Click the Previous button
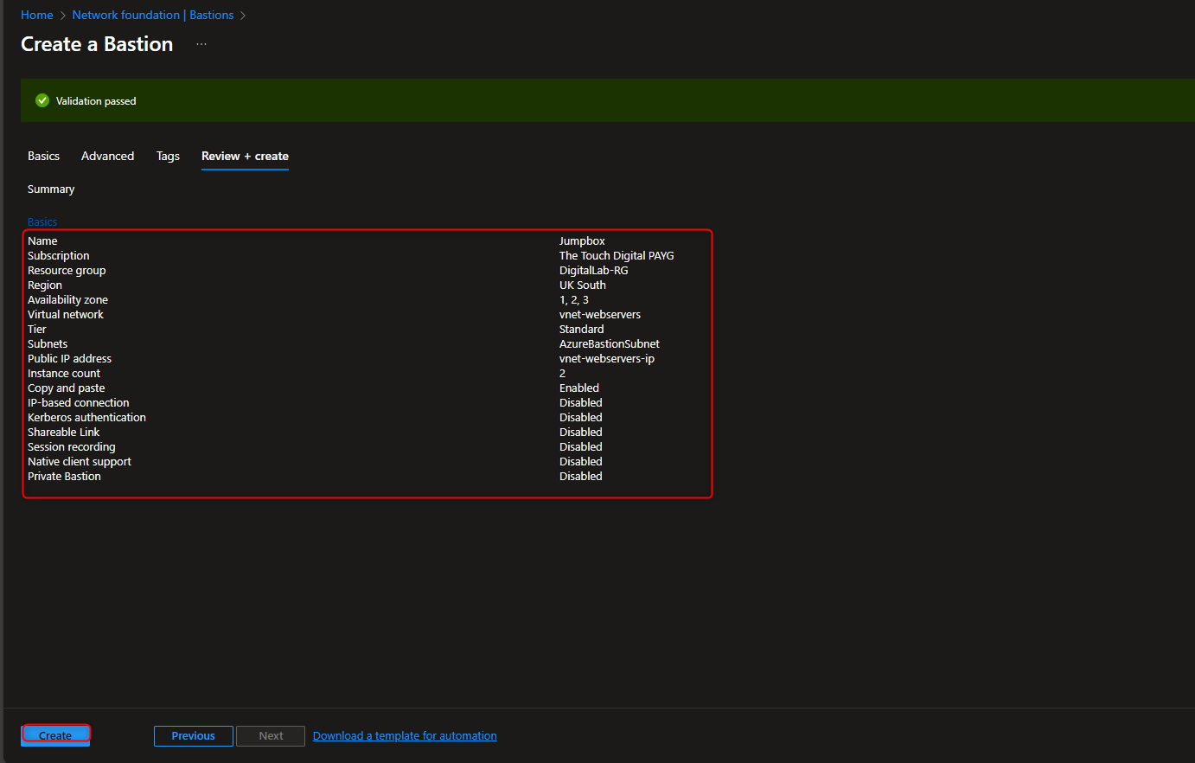The width and height of the screenshot is (1195, 763). tap(193, 735)
